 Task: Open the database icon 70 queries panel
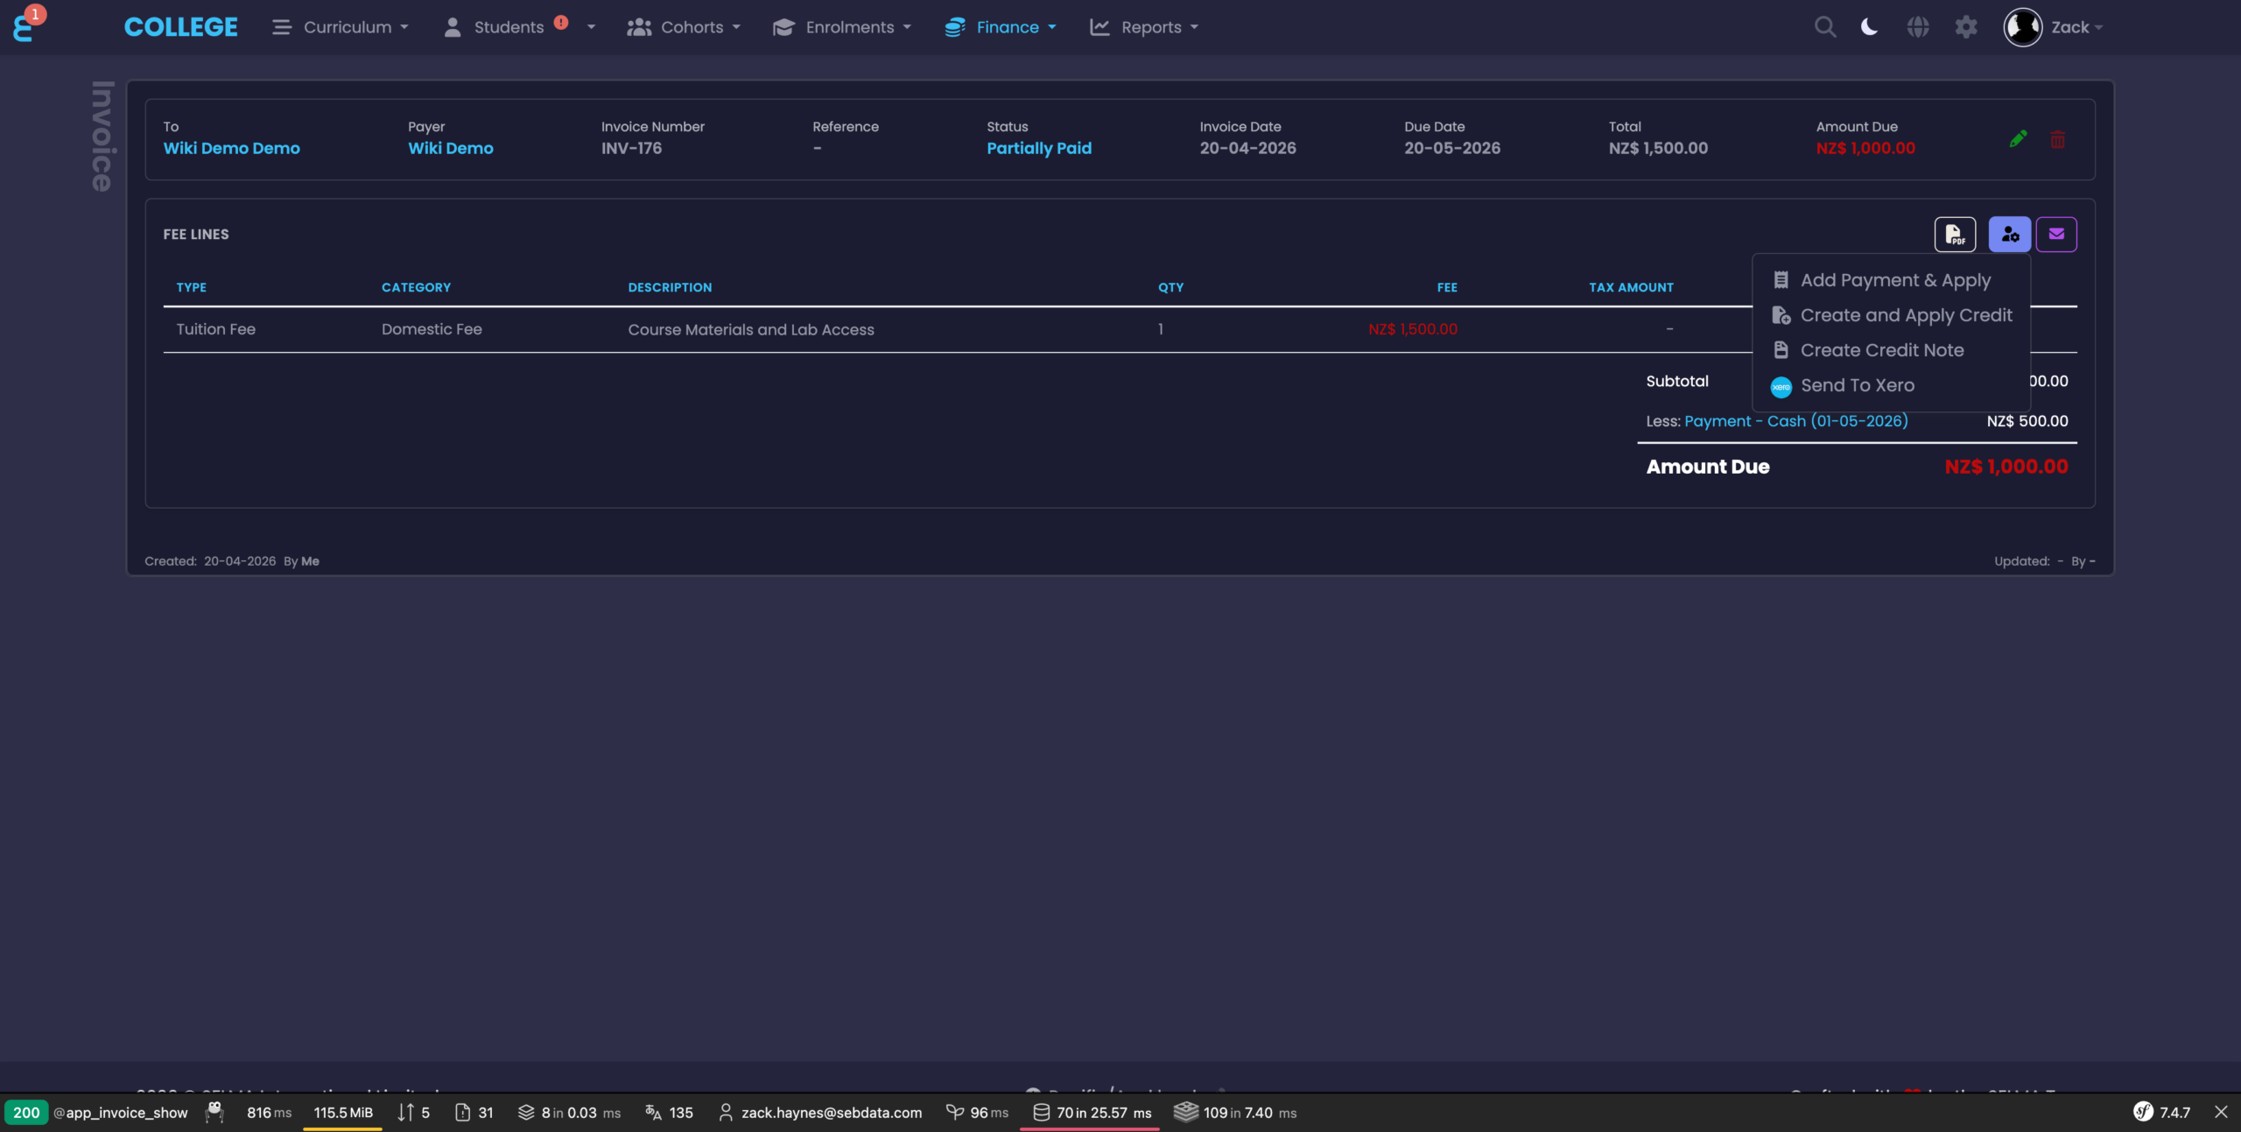[1092, 1113]
